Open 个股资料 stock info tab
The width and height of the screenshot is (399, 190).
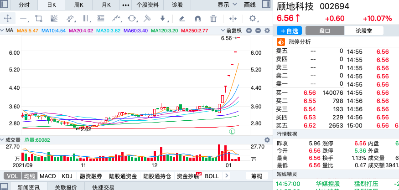(x=148, y=5)
